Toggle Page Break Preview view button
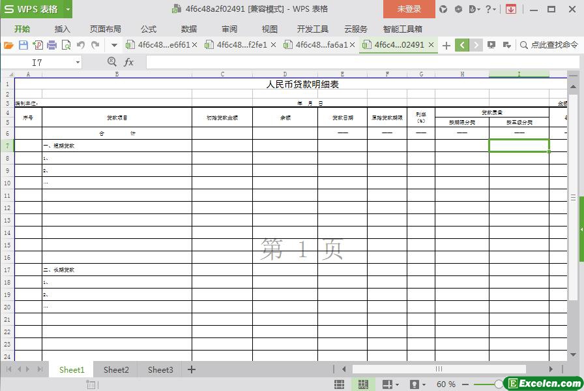The width and height of the screenshot is (584, 391). point(363,384)
